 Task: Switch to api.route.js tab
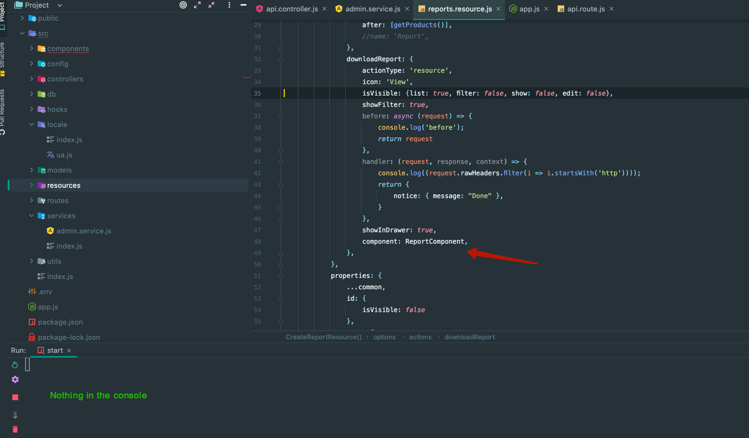586,9
